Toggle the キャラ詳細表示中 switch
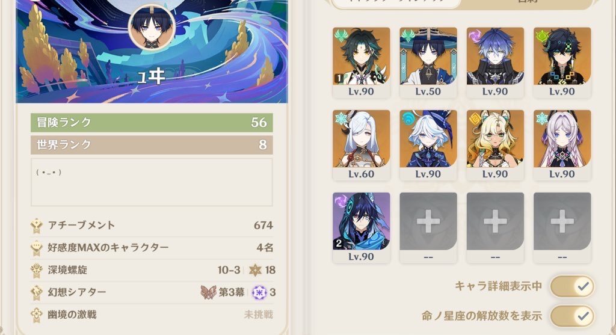616x335 pixels. click(x=572, y=286)
